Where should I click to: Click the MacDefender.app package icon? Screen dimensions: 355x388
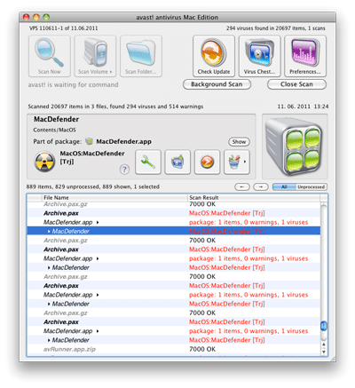89,141
